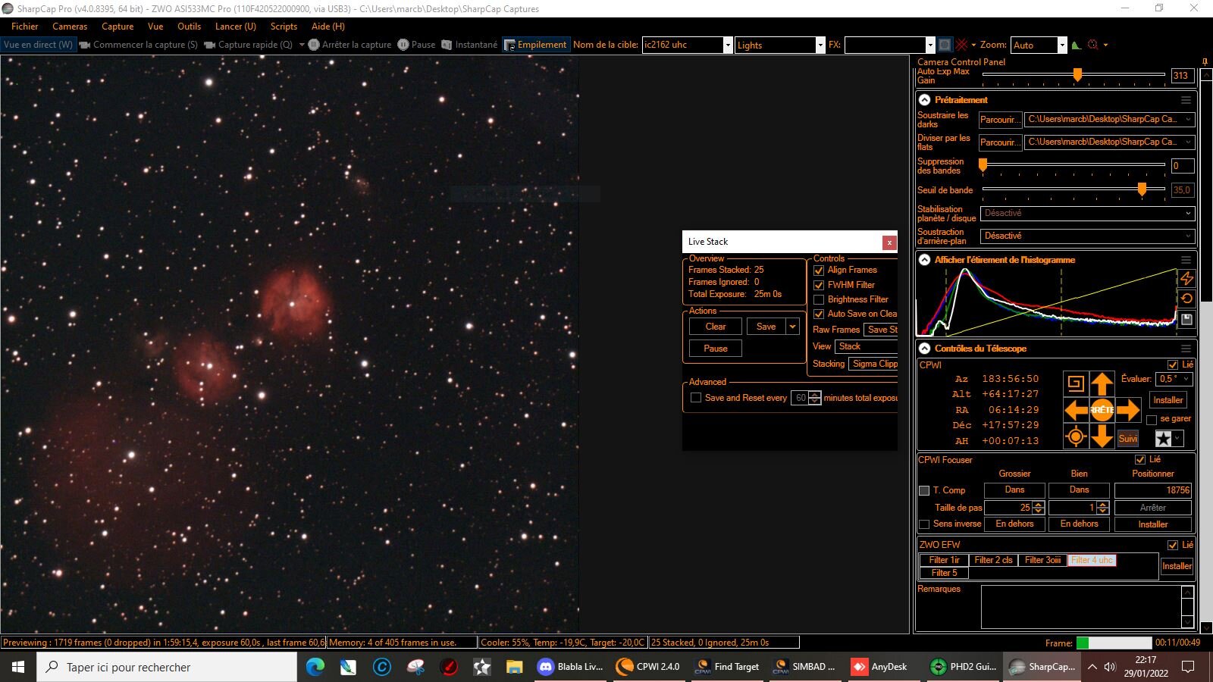Open the Stabilisation planète / disque dropdown

tap(1088, 214)
